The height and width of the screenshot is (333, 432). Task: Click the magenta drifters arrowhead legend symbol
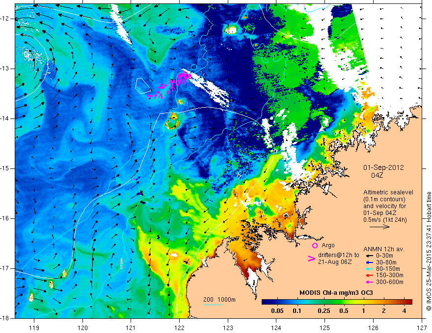click(311, 259)
